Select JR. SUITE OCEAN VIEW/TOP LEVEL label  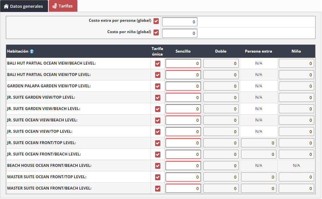pyautogui.click(x=40, y=131)
